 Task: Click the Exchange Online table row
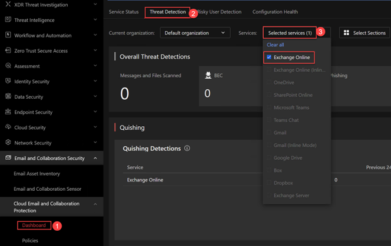(257, 180)
